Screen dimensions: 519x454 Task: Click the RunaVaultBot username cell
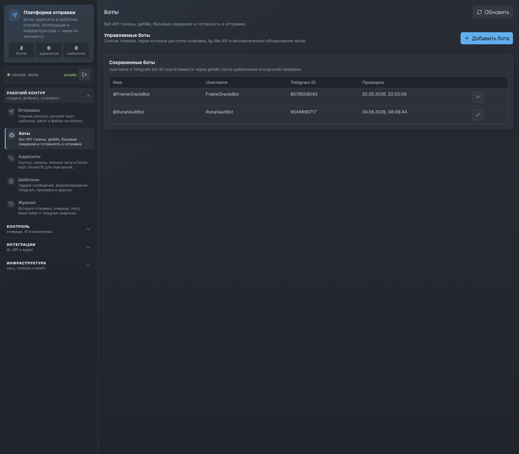coord(219,112)
